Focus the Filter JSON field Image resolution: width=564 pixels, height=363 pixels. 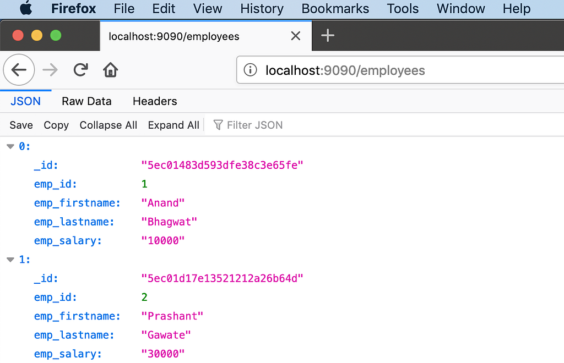(x=385, y=125)
